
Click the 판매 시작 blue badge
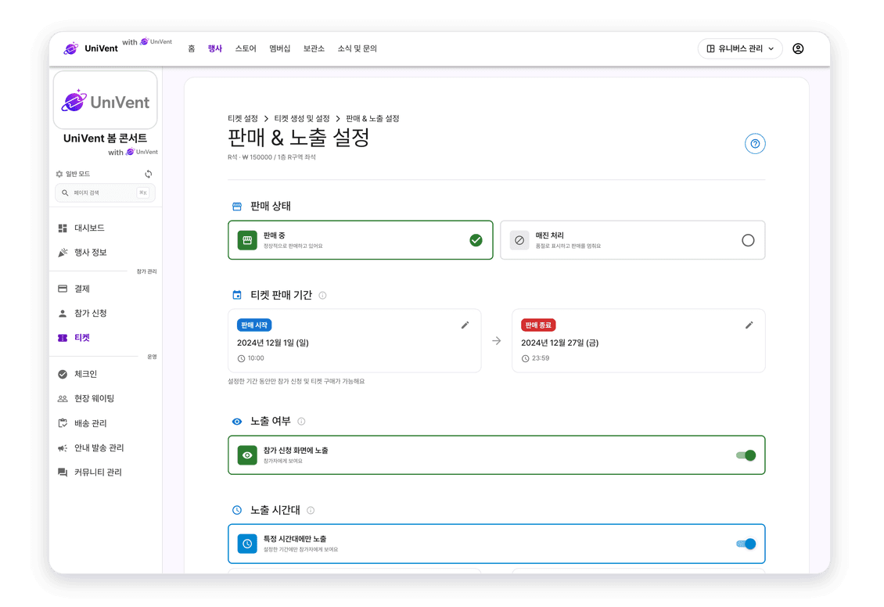tap(254, 325)
